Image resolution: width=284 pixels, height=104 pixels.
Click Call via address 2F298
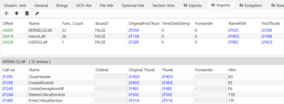point(7,83)
